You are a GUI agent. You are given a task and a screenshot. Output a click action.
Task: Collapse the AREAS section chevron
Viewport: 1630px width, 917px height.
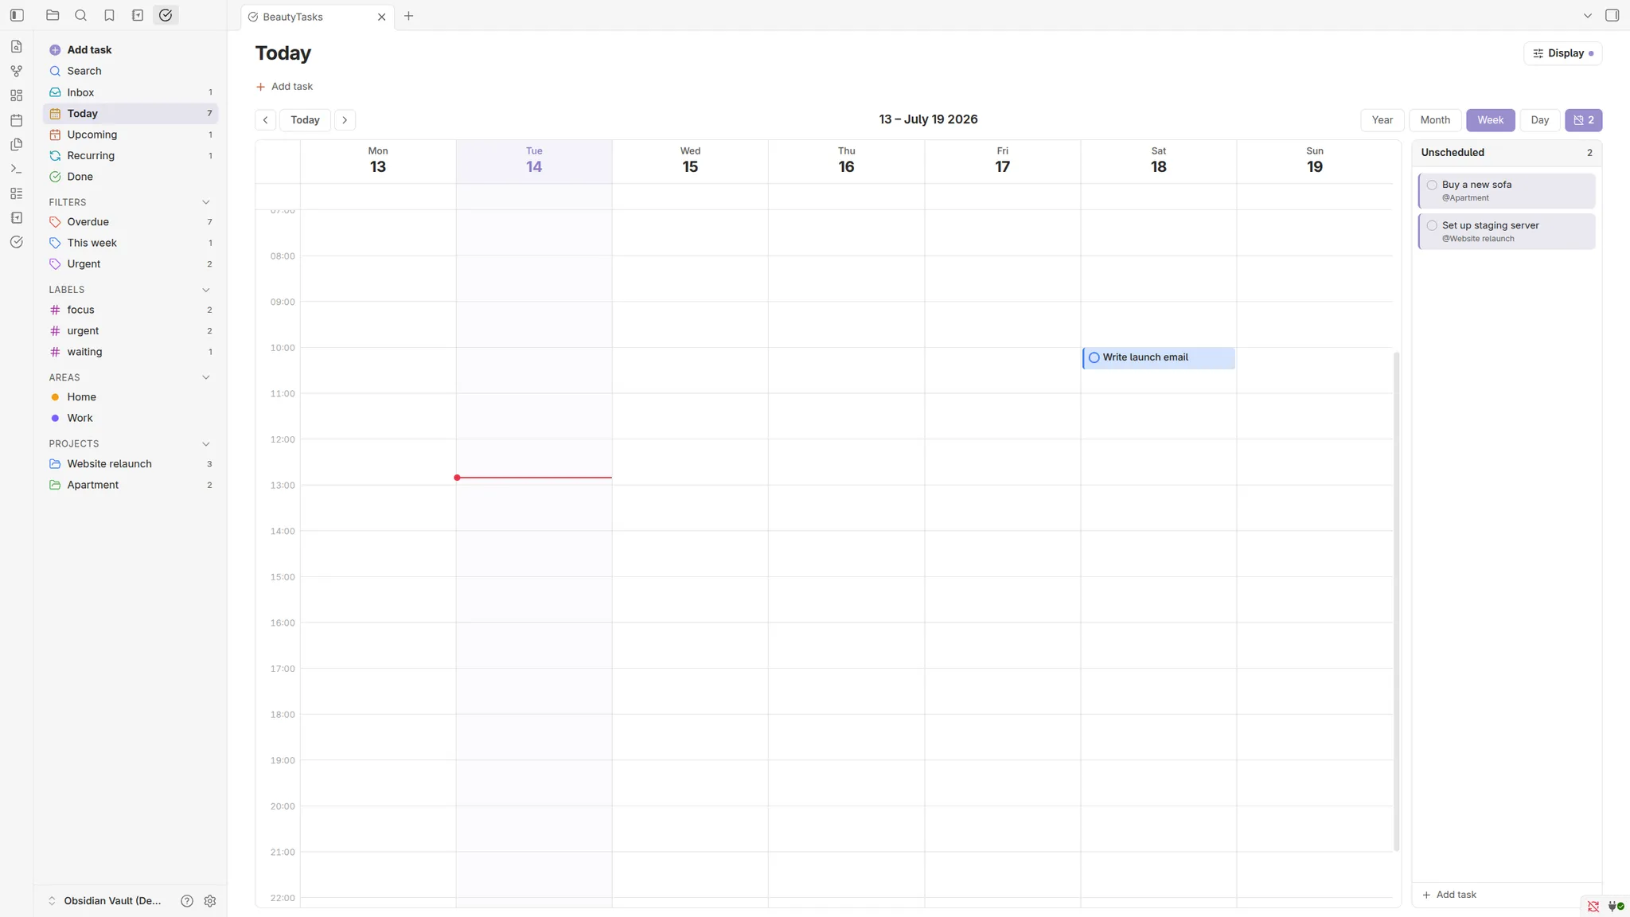pos(206,377)
